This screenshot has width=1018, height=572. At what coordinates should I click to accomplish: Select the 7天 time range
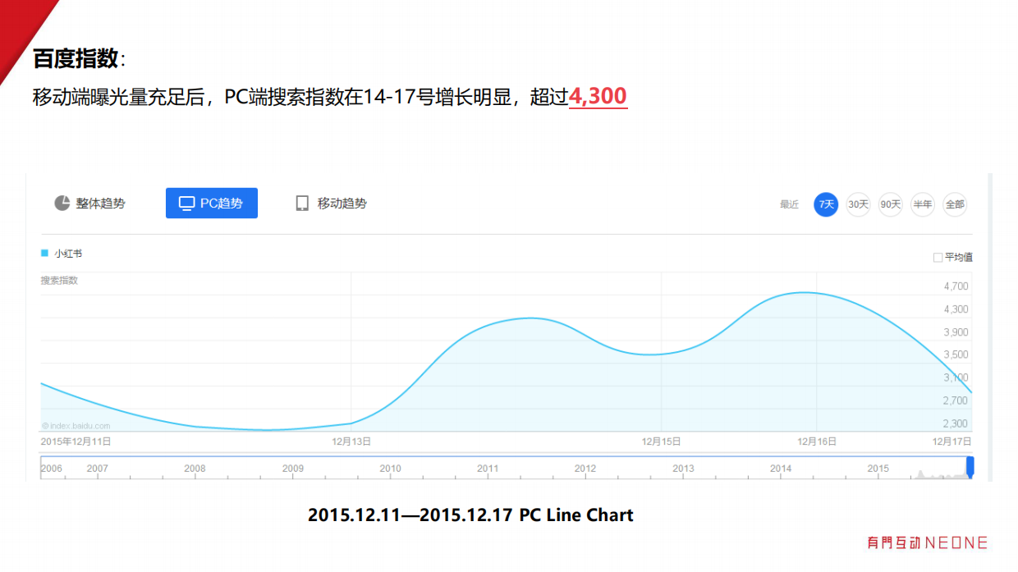[826, 204]
